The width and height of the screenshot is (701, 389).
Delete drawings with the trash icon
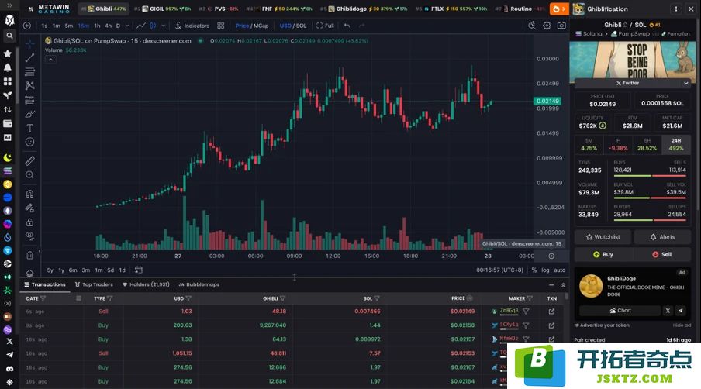[x=30, y=256]
